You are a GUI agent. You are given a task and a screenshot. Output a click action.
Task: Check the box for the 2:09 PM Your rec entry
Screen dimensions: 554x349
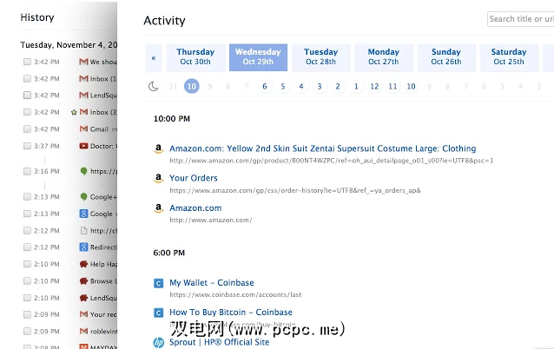[x=27, y=314]
